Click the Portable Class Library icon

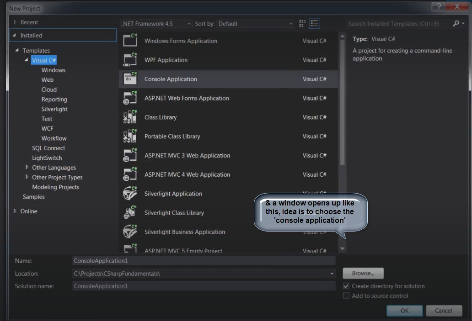click(130, 136)
